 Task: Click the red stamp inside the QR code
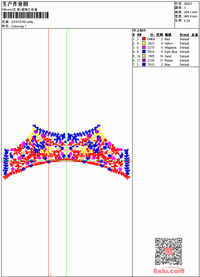[168, 251]
